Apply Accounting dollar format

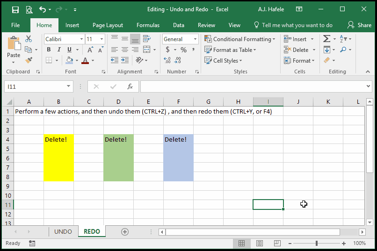tap(167, 50)
